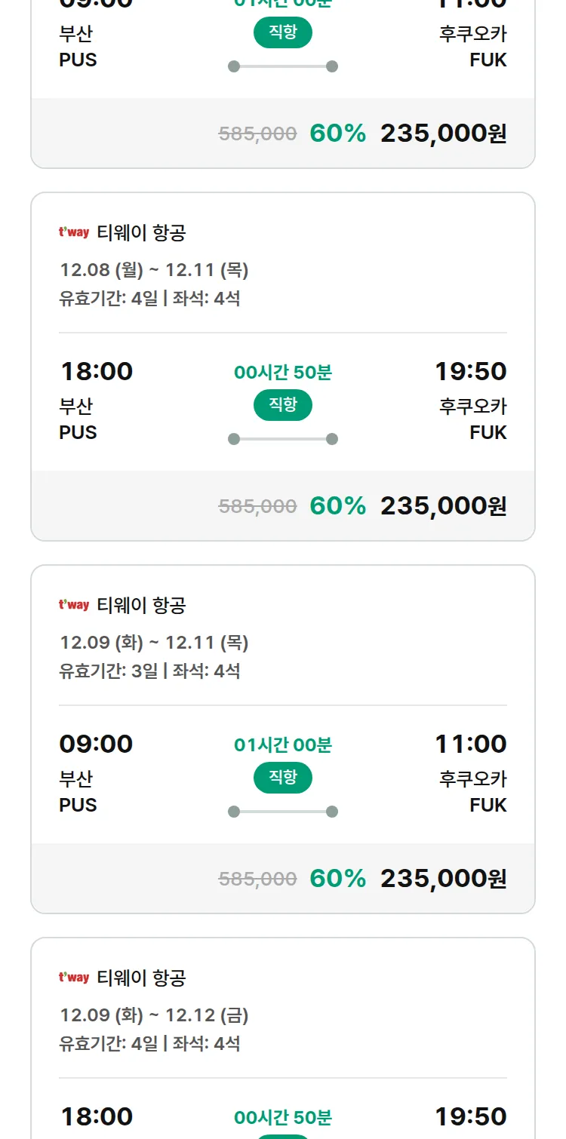Tap the 티웨이 항공 name on the 12.09–12.11 flight
Image resolution: width=566 pixels, height=1139 pixels.
pyautogui.click(x=141, y=606)
